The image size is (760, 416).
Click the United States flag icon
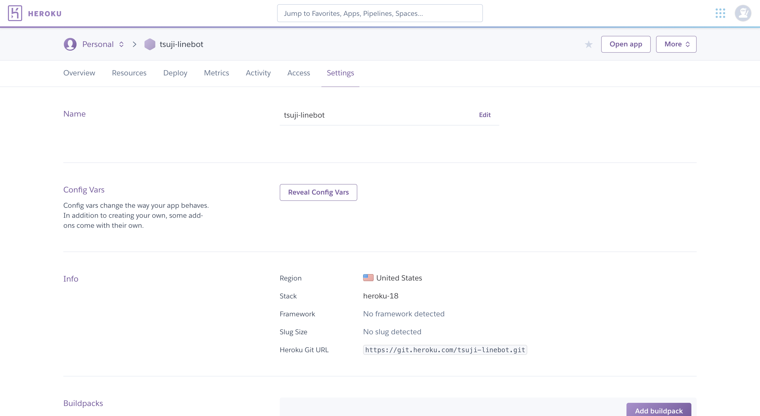pos(368,278)
